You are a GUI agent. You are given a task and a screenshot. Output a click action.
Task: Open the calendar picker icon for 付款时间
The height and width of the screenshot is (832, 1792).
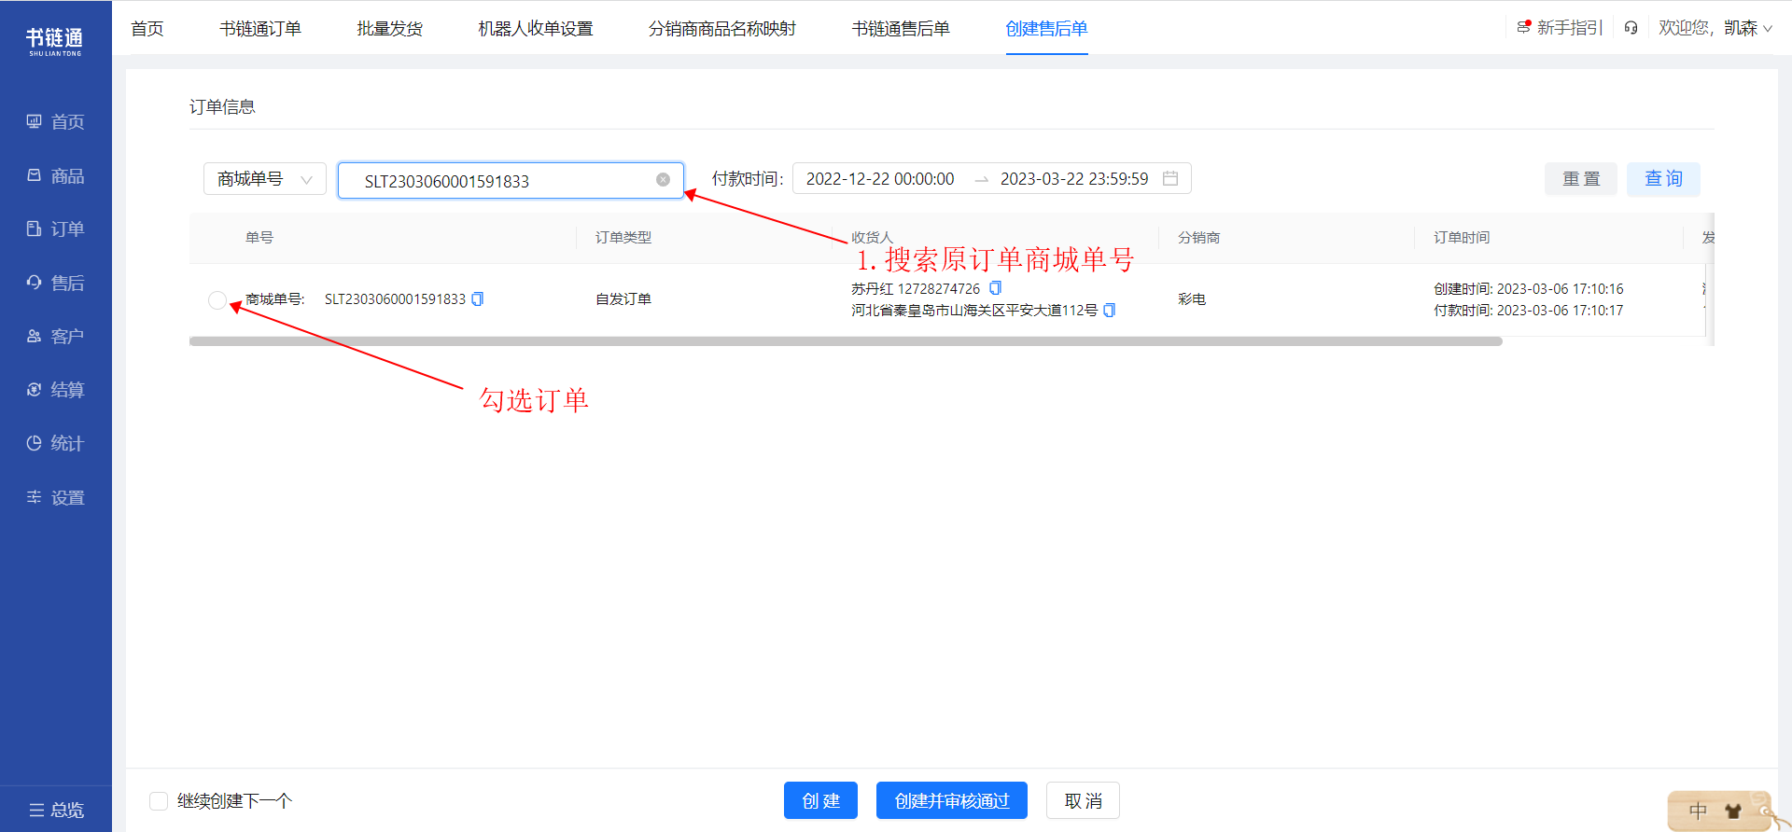point(1170,178)
